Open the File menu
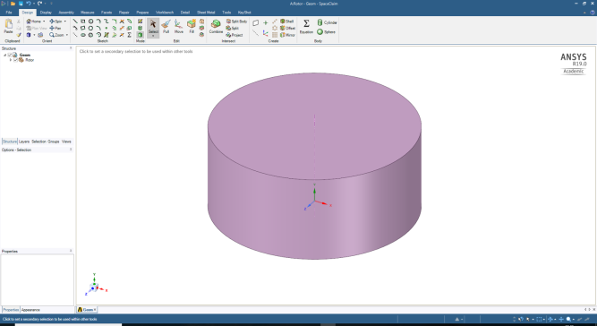This screenshot has height=326, width=597. (9, 13)
